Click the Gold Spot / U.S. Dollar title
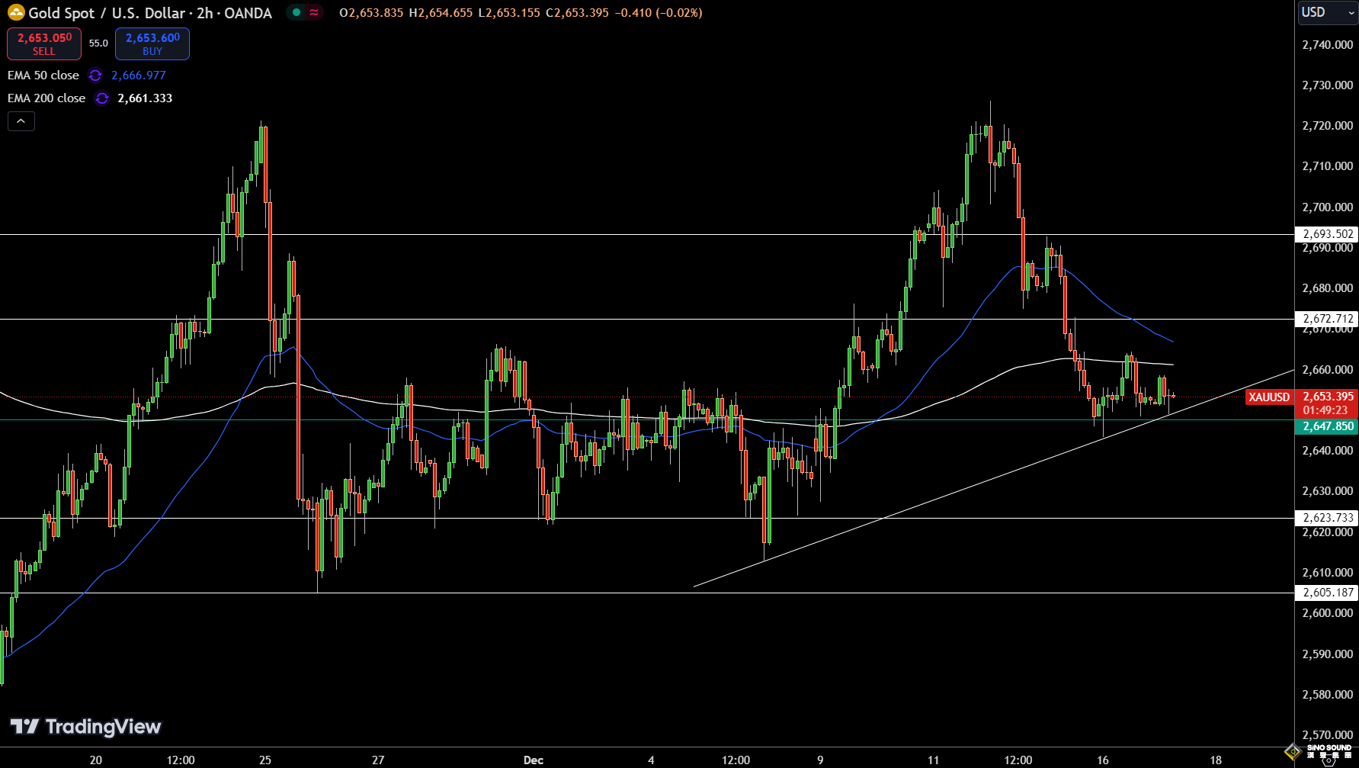 [x=150, y=13]
